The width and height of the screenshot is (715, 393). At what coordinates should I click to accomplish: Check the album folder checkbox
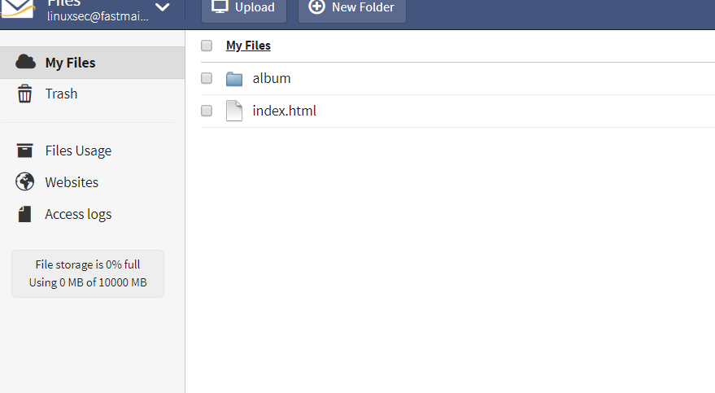pyautogui.click(x=207, y=78)
